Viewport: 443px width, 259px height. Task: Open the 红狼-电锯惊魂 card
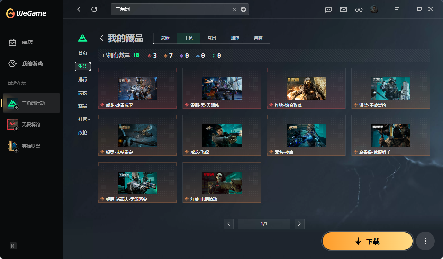(222, 182)
